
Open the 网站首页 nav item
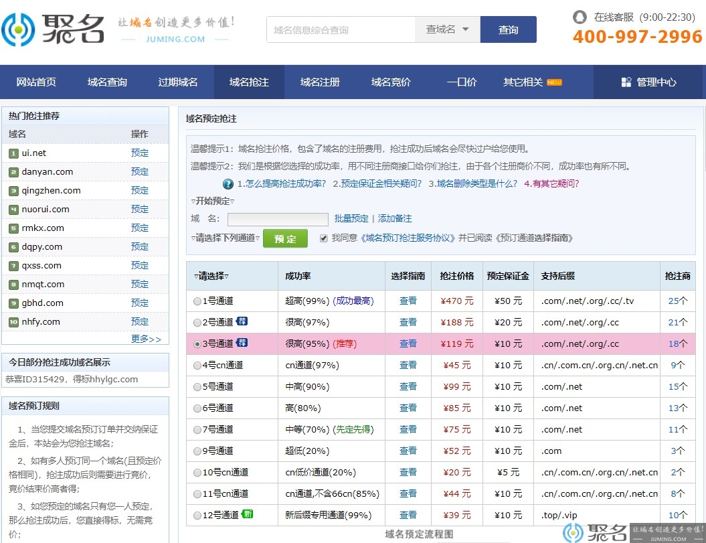coord(36,82)
